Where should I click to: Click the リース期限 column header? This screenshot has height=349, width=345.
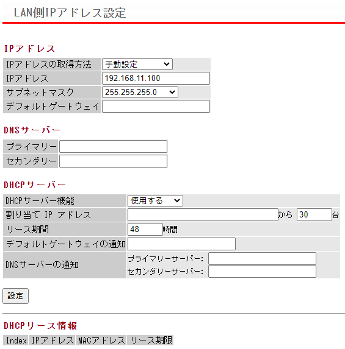pos(150,340)
